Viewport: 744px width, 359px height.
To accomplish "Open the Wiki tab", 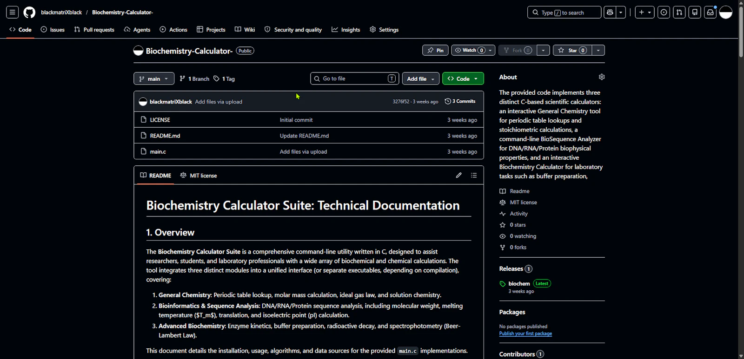I will coord(245,30).
